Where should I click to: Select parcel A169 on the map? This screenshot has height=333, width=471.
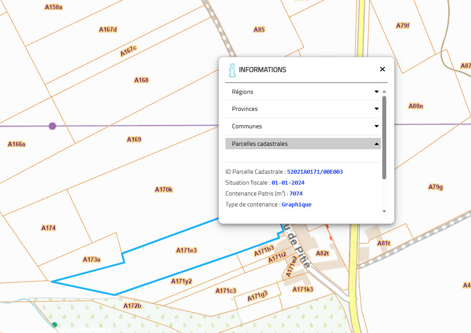(134, 139)
